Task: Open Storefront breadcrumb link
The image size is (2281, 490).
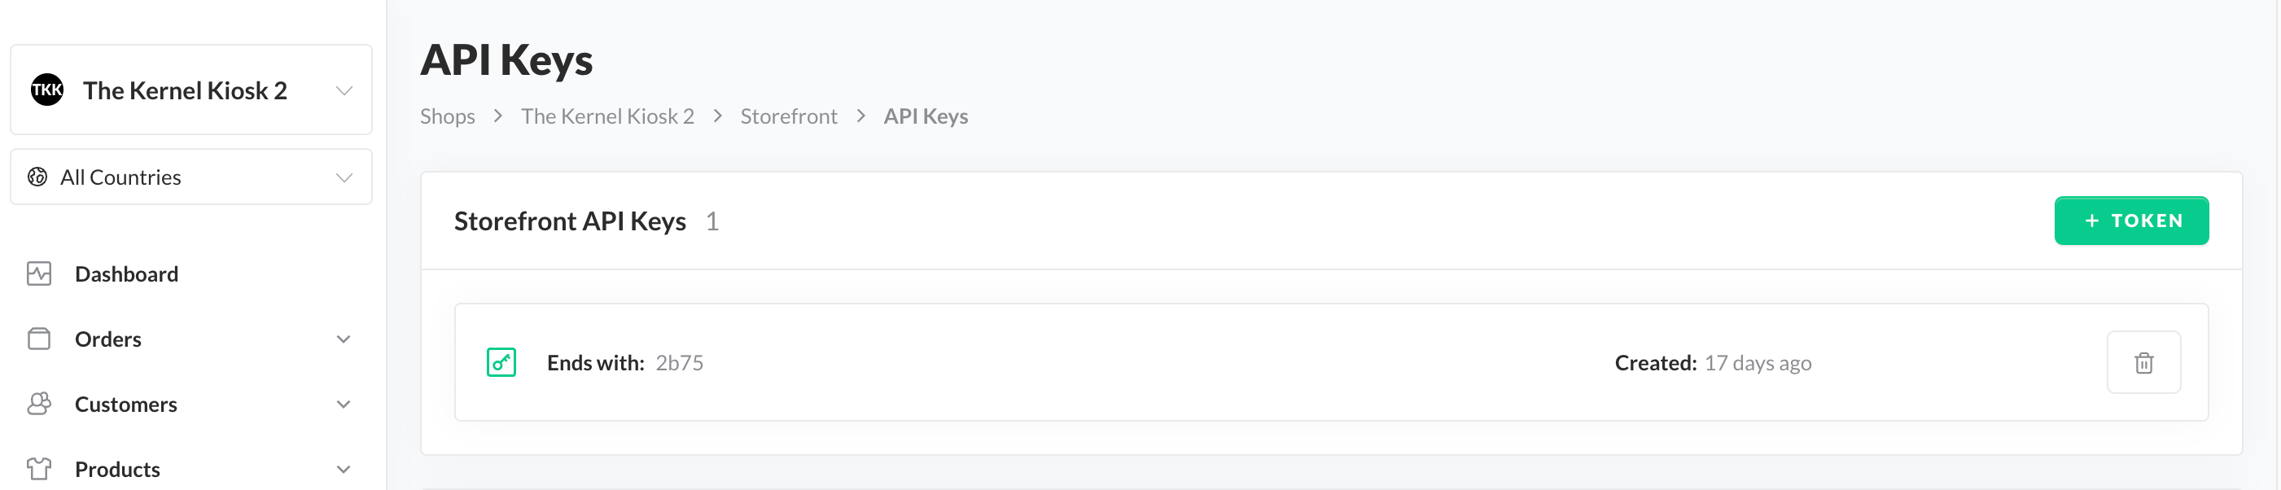Action: [x=788, y=116]
